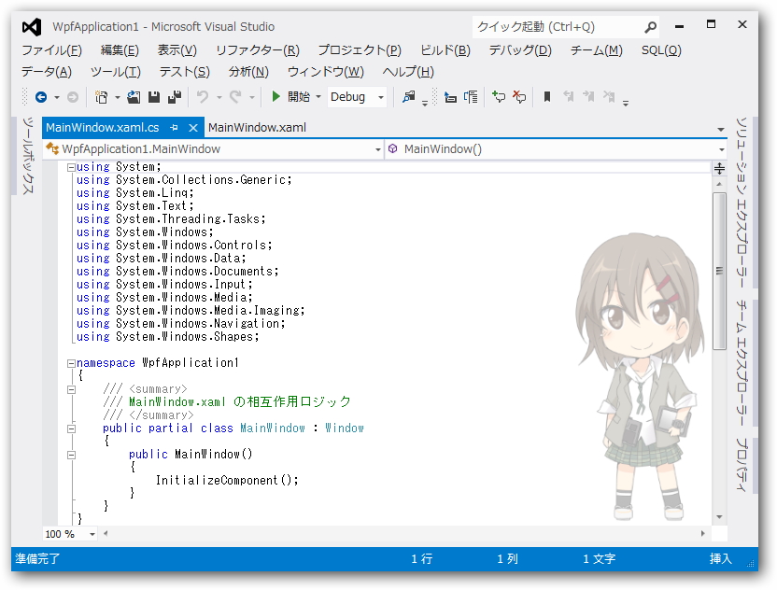Comment out the selected lines icon
The height and width of the screenshot is (590, 777).
point(499,96)
